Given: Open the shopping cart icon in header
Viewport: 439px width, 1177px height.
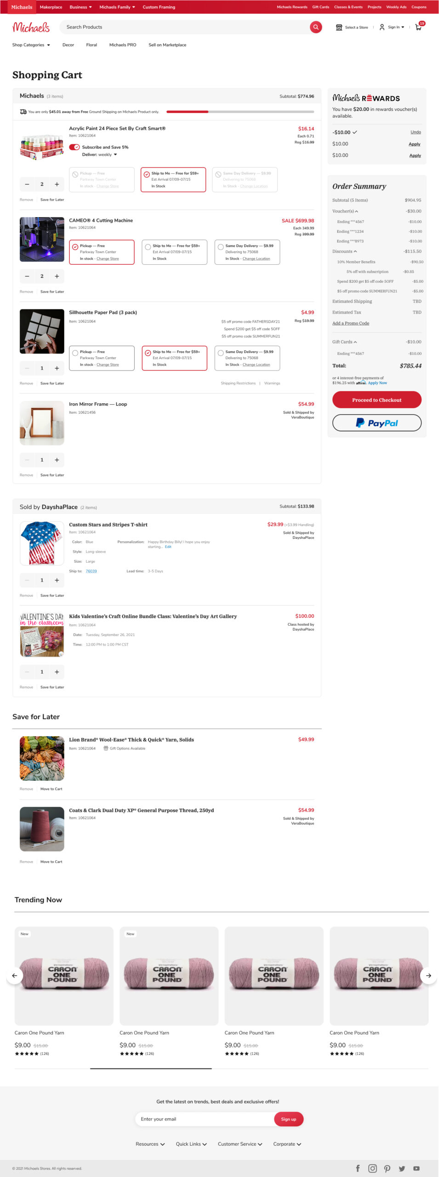Looking at the screenshot, I should coord(418,27).
